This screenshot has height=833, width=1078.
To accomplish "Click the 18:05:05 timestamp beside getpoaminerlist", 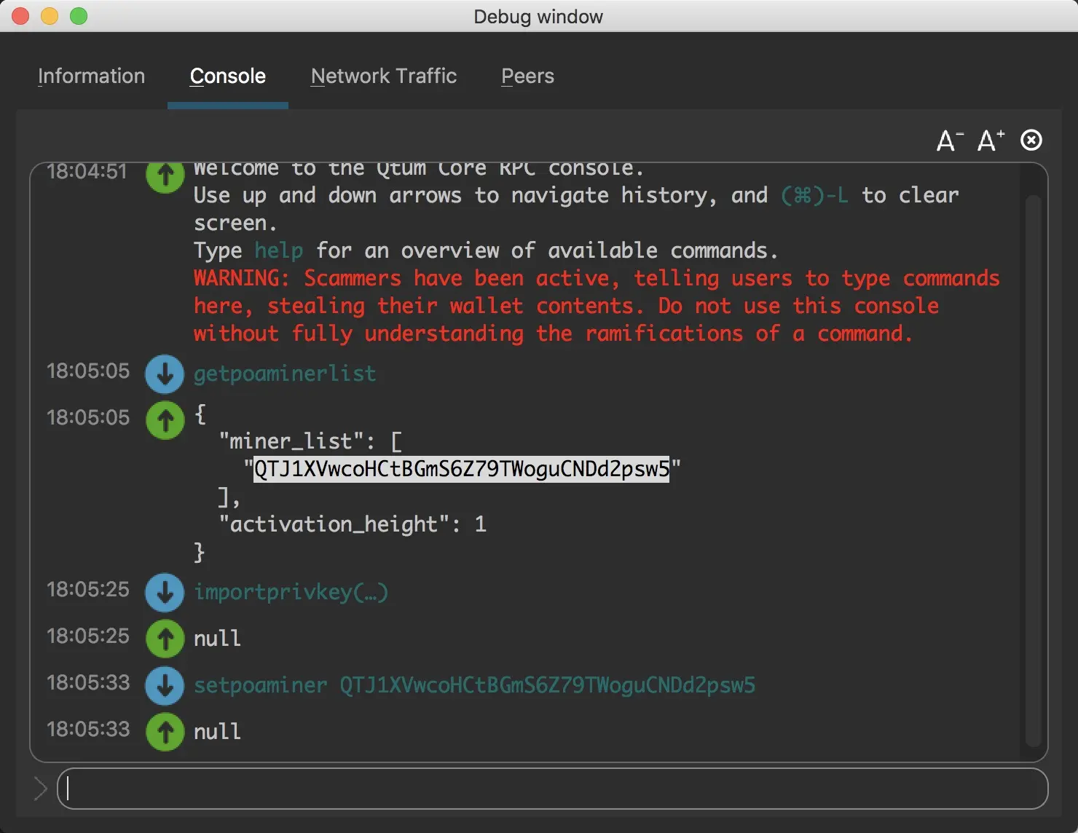I will pyautogui.click(x=88, y=371).
